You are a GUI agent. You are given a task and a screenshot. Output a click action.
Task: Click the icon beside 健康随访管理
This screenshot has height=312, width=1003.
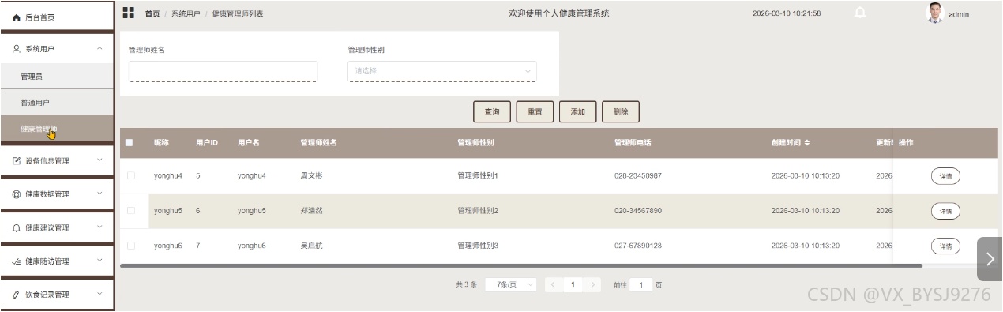17,261
